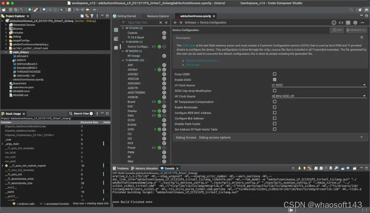
Task: Toggle XOSC Cap Array Modification checkbox
Action: pyautogui.click(x=274, y=91)
